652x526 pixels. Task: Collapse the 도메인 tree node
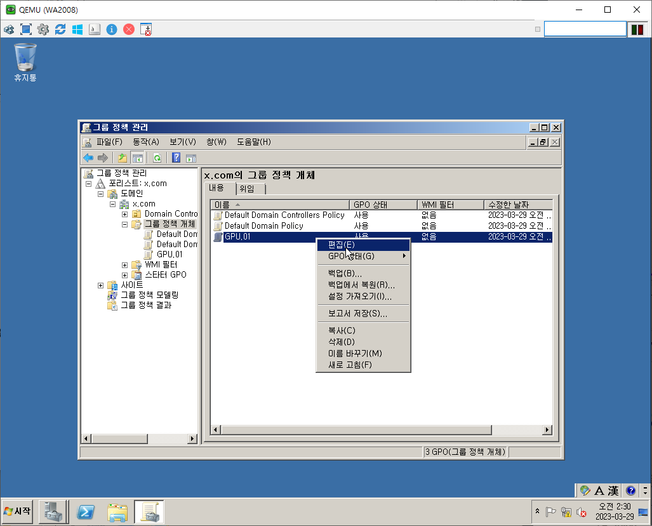click(x=101, y=194)
